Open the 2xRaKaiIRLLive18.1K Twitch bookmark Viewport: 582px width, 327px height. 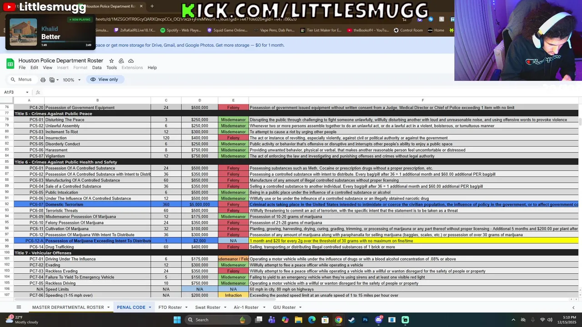pyautogui.click(x=135, y=30)
